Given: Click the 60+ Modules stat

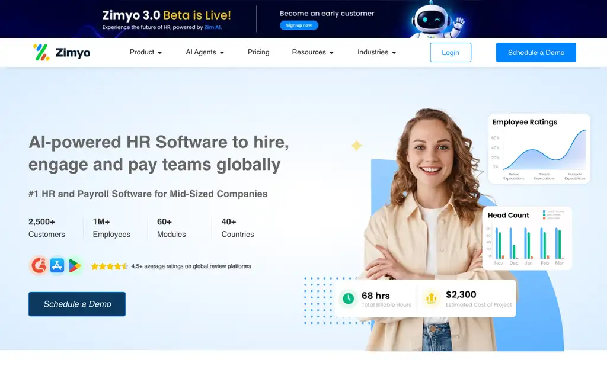Looking at the screenshot, I should (x=171, y=228).
